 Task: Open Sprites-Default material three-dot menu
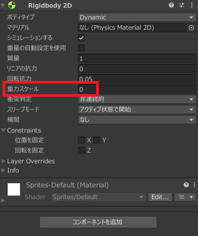[x=194, y=185]
